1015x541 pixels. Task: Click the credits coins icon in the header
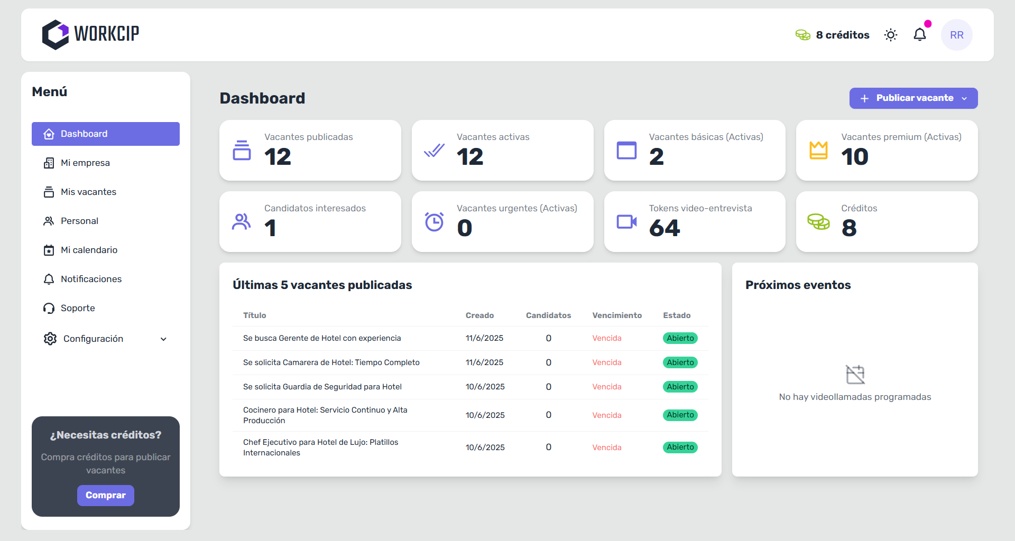pyautogui.click(x=804, y=34)
